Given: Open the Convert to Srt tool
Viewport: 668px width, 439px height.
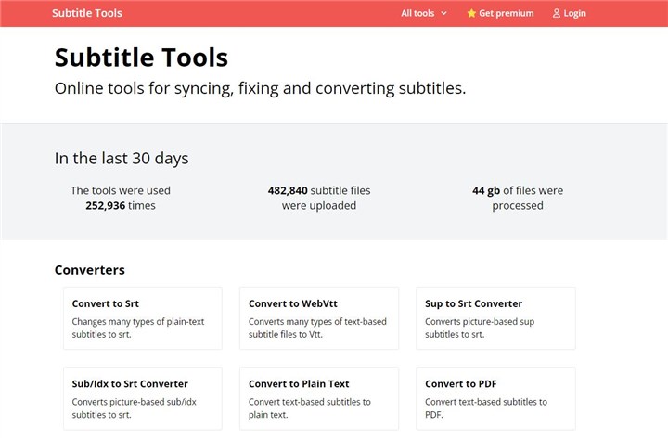Looking at the screenshot, I should coord(143,317).
